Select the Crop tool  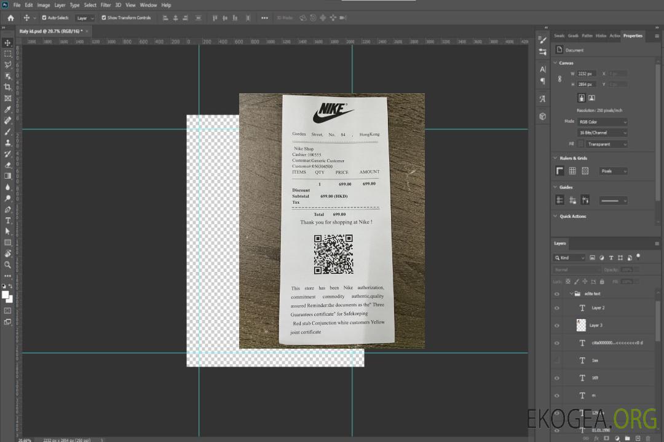tap(7, 87)
